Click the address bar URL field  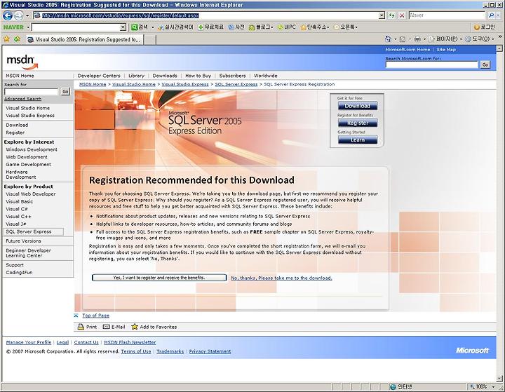pos(205,15)
